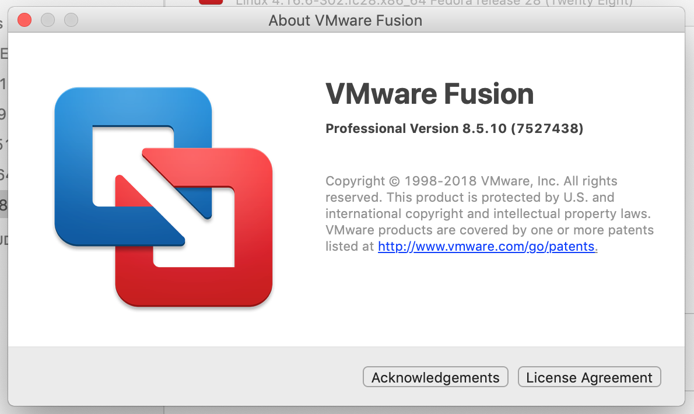Open the vmware.com/go/patents link

click(486, 247)
